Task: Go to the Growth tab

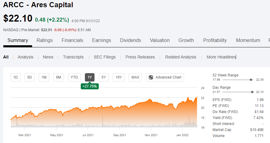Action: 186,40
